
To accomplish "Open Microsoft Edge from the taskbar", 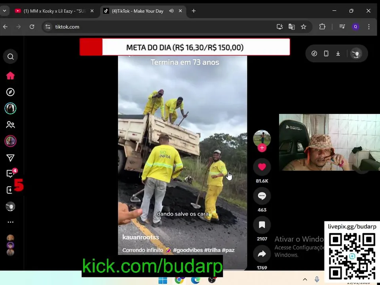I will 195,280.
